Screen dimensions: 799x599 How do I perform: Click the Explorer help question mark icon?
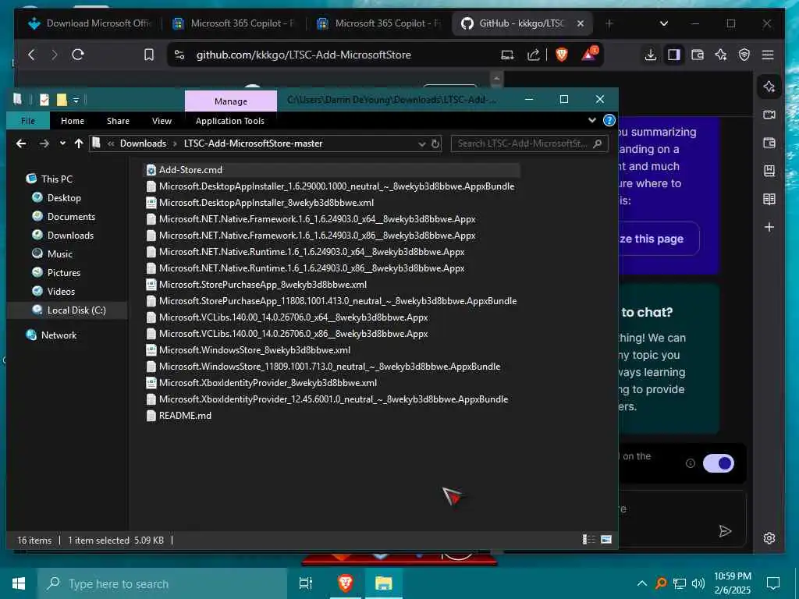(x=609, y=120)
